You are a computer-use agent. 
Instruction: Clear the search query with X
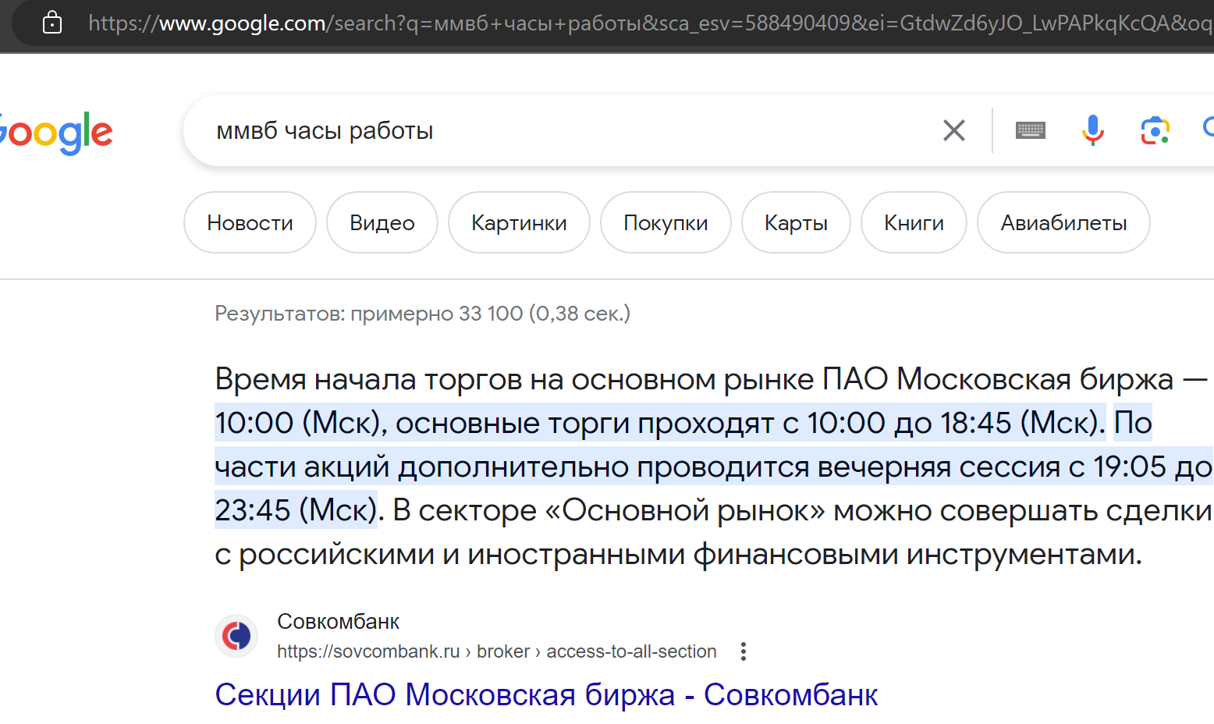point(954,130)
